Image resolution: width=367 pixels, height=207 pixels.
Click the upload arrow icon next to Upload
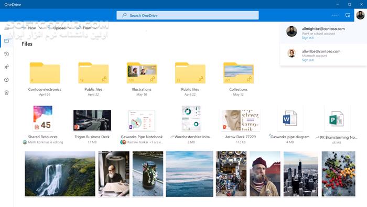coord(49,28)
